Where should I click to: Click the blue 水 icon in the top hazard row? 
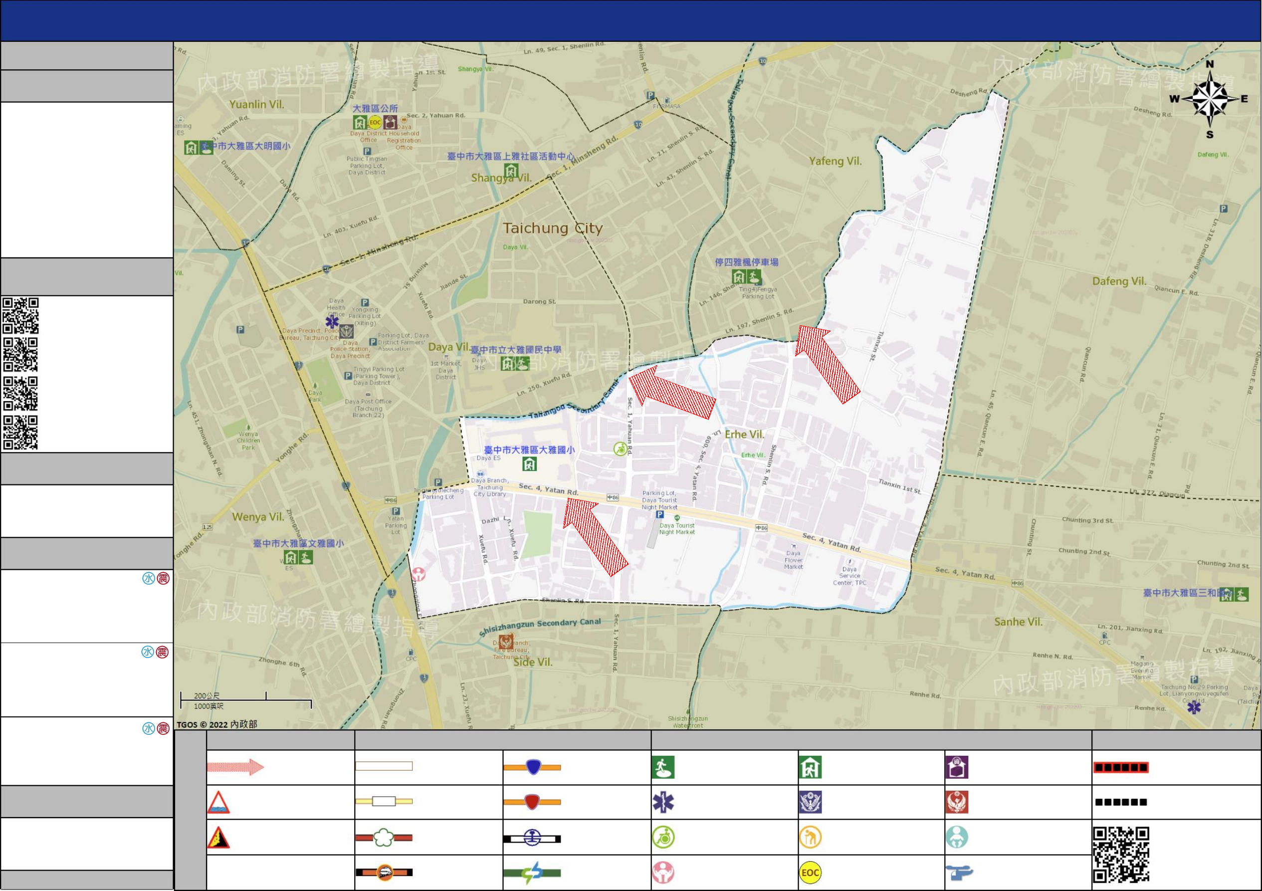point(149,578)
